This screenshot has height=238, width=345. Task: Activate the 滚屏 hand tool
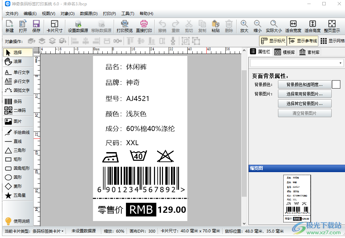point(18,62)
